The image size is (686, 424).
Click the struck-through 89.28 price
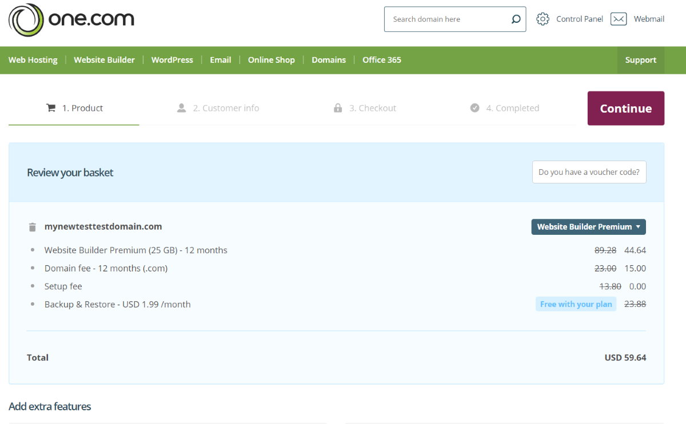605,250
